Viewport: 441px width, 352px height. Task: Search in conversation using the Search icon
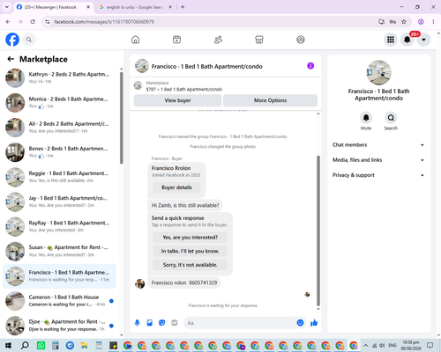(391, 118)
